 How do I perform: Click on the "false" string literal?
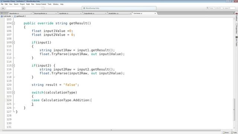pos(70,85)
